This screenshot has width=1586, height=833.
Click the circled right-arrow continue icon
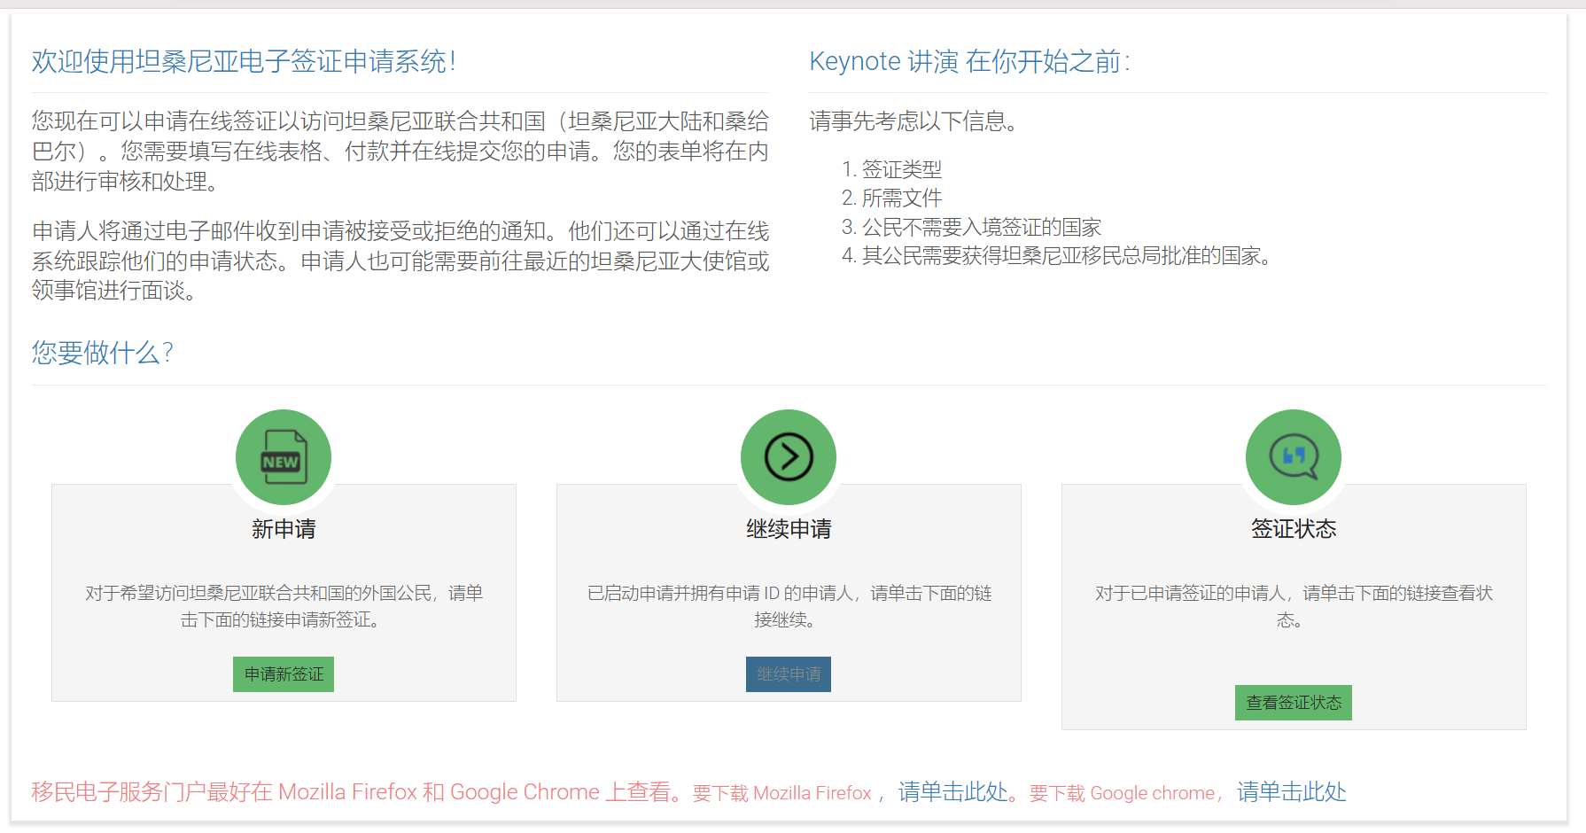coord(789,457)
